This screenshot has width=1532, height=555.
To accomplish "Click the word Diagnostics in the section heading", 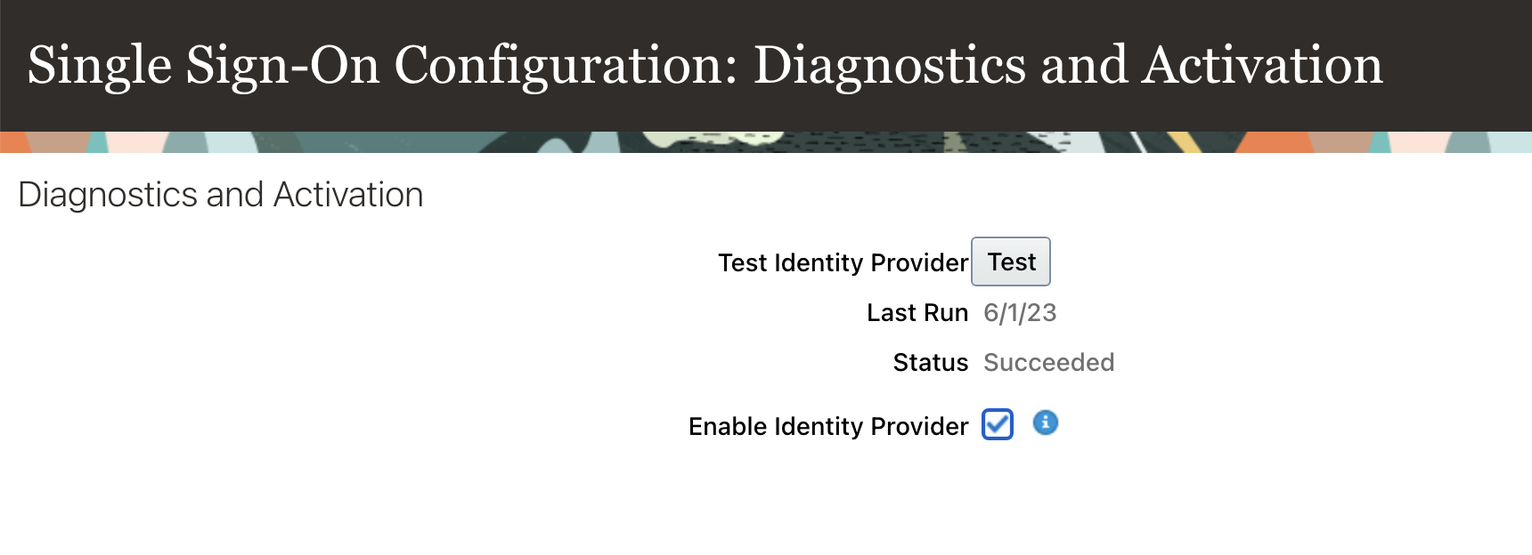I will coord(107,195).
